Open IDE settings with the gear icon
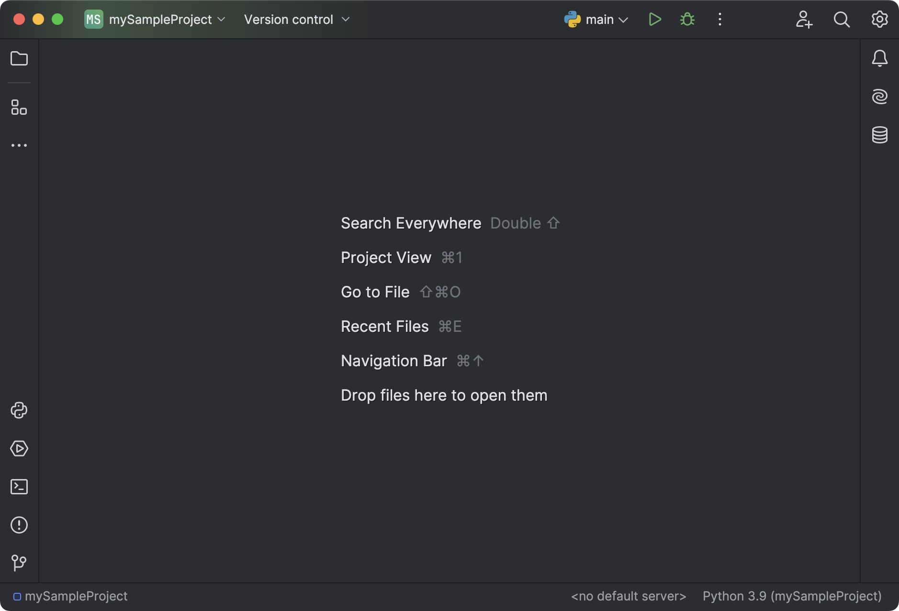 click(x=879, y=19)
